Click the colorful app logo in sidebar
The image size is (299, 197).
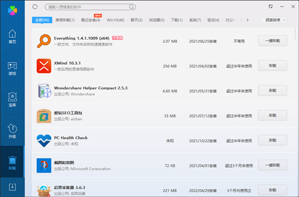click(x=13, y=10)
